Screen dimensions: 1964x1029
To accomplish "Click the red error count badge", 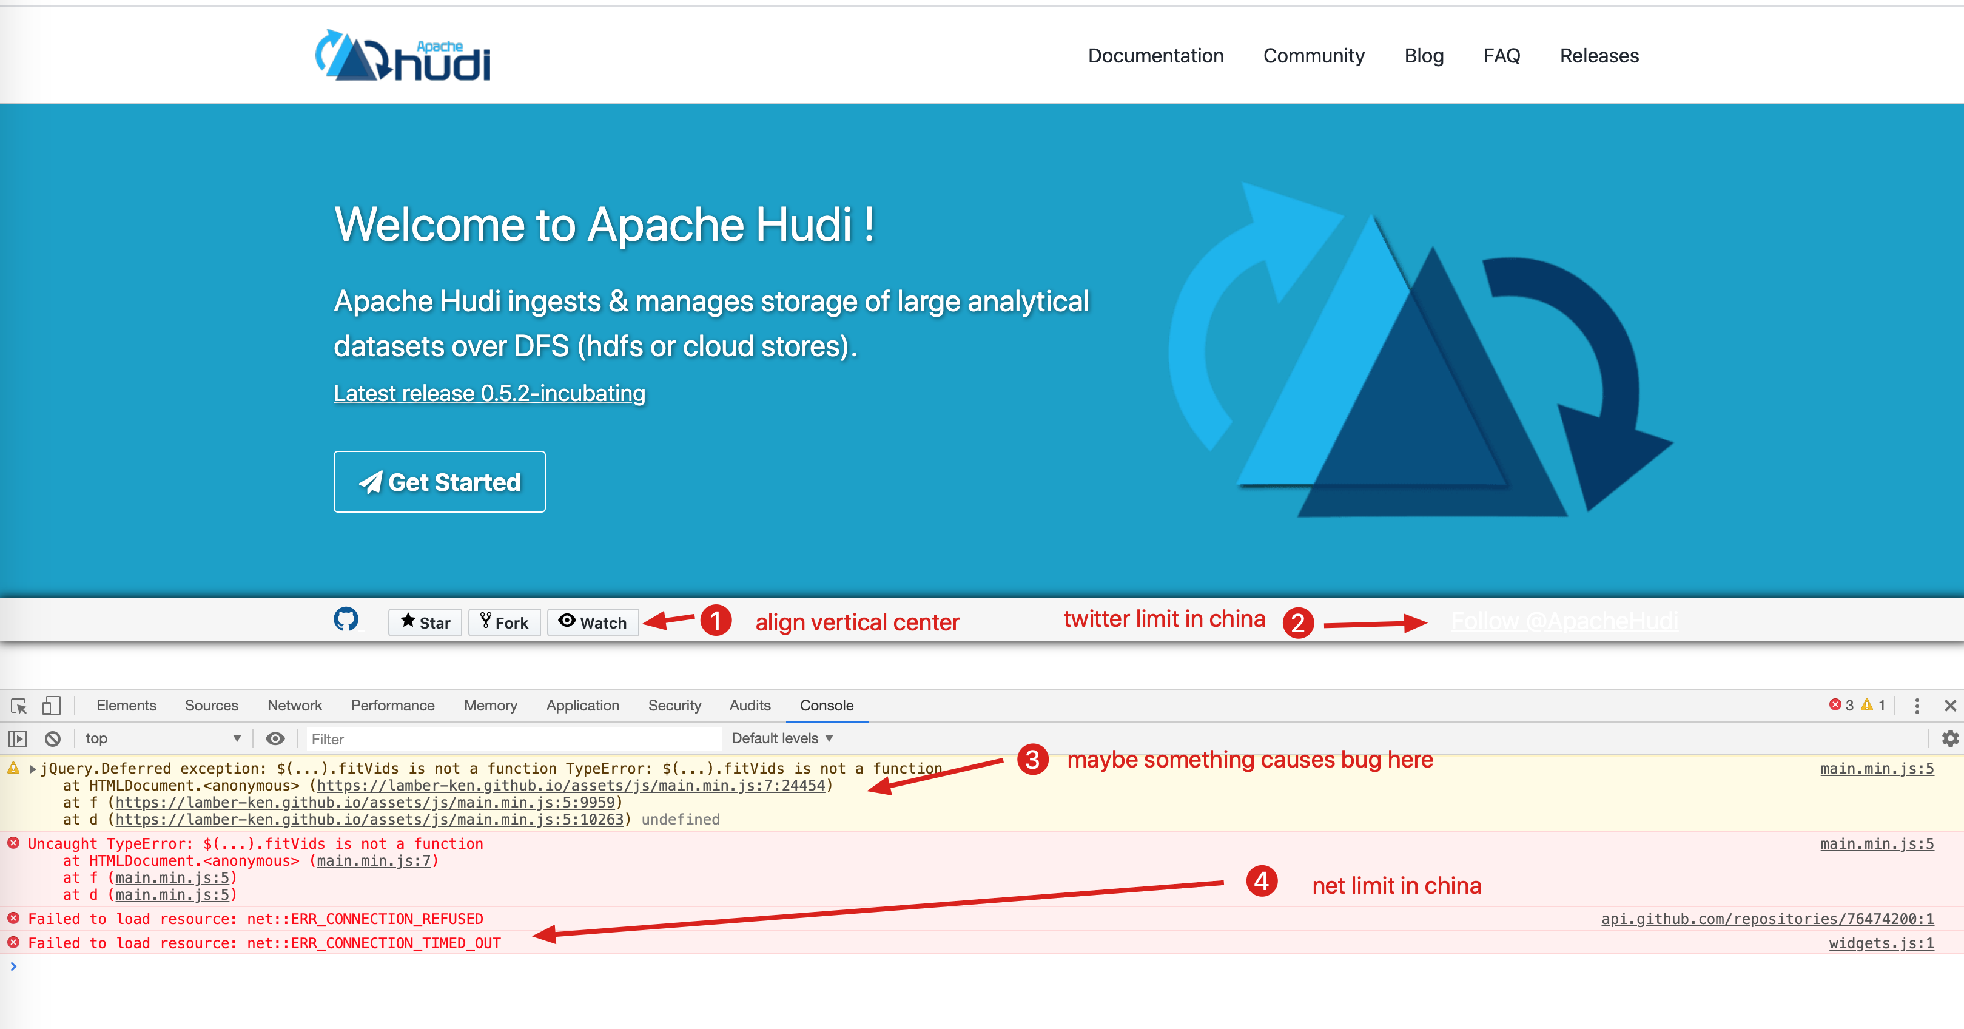I will [1841, 705].
